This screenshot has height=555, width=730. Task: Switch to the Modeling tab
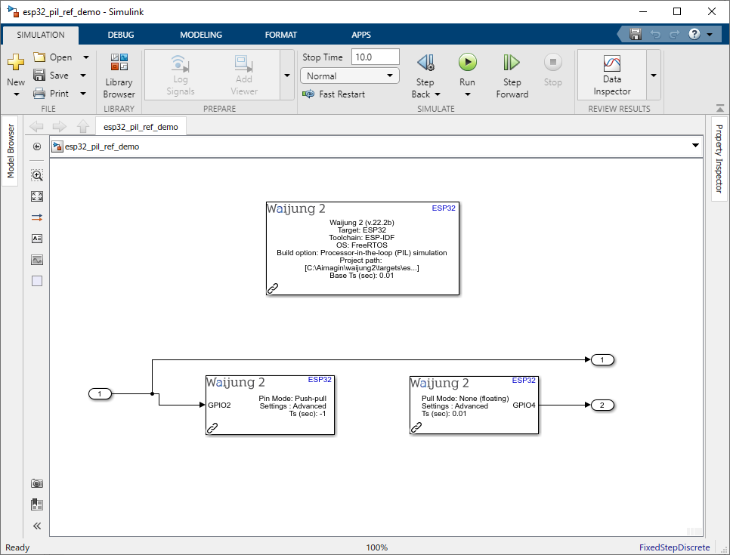(x=201, y=35)
